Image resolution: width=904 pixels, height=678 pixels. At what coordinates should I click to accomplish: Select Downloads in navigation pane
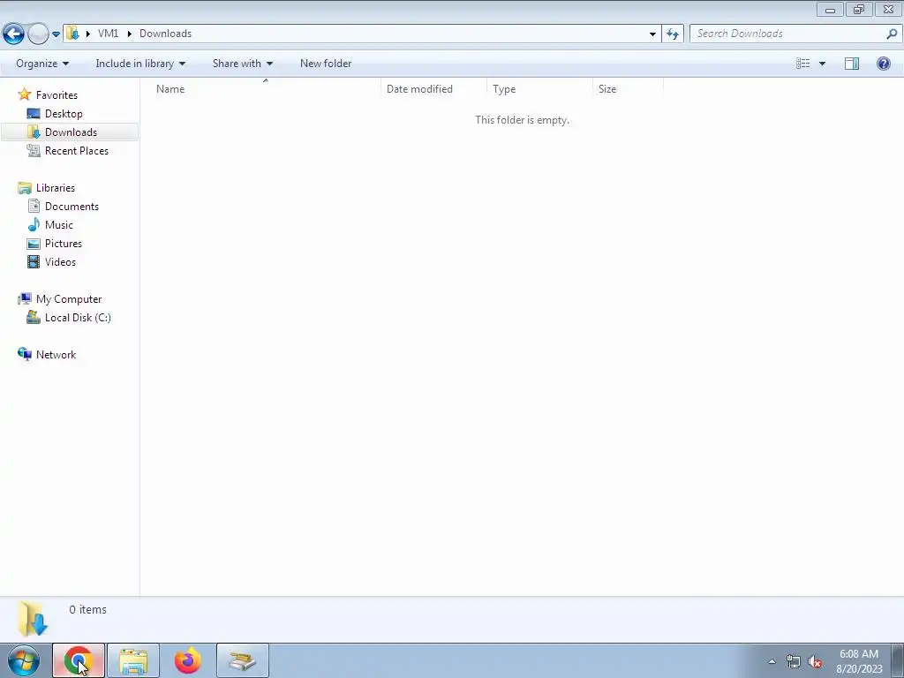(71, 132)
